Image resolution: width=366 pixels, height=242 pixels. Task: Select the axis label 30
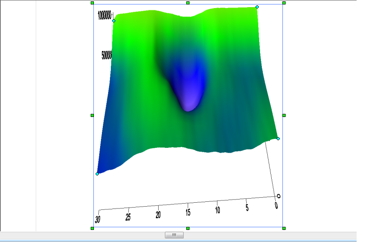97,220
